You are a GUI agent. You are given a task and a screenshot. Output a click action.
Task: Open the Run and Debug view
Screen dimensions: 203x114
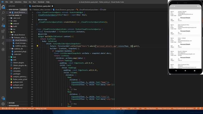(x=3, y=25)
